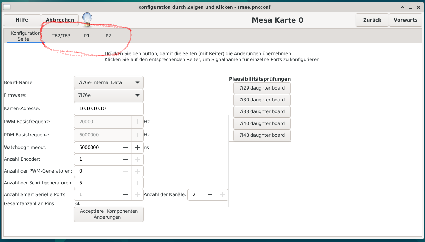425x242 pixels.
Task: Decrease Watchdog timeout with minus button
Action: pos(125,148)
